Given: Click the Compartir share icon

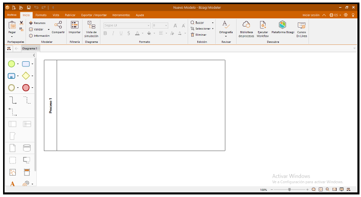Looking at the screenshot, I should (x=58, y=27).
